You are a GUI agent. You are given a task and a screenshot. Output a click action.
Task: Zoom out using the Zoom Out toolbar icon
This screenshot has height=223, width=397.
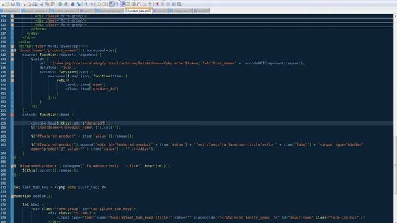(92, 4)
